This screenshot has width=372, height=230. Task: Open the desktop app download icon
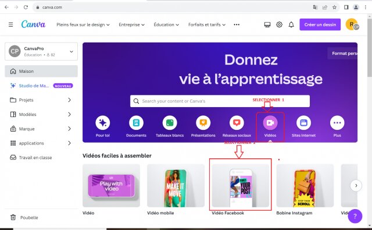[x=267, y=24]
